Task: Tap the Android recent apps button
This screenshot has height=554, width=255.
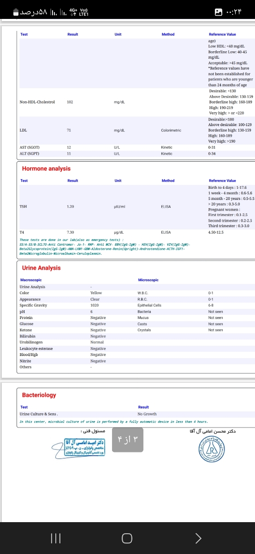Action: point(55,538)
